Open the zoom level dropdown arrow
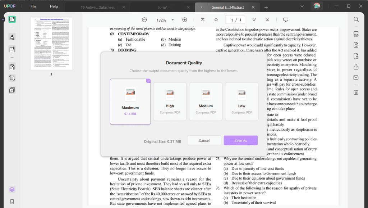 [x=173, y=20]
